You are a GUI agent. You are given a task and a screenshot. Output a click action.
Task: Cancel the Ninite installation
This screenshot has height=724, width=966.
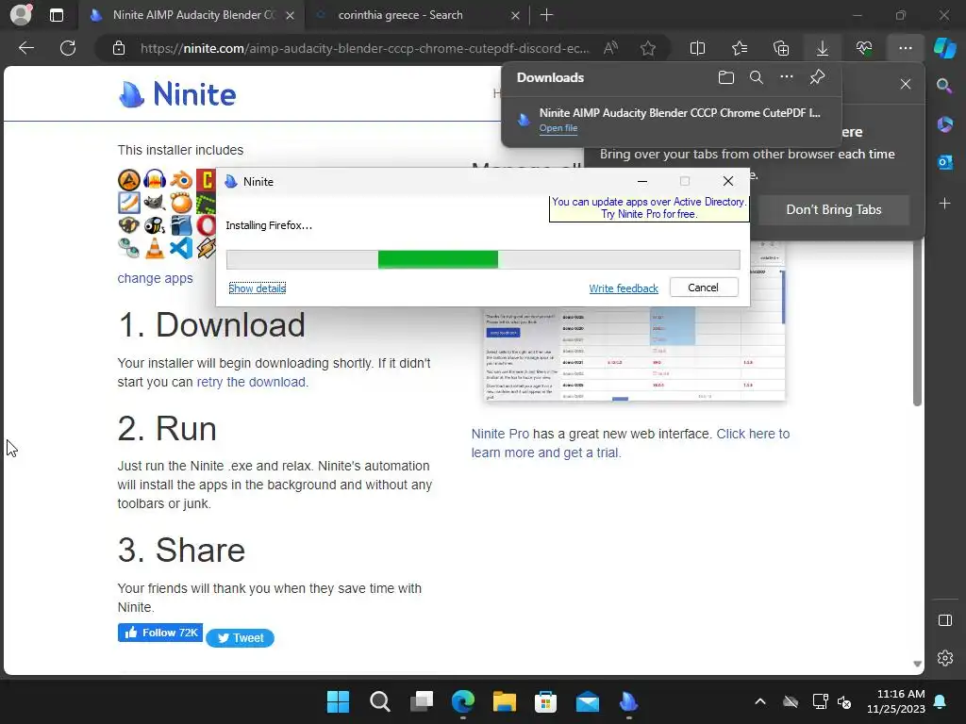tap(704, 288)
